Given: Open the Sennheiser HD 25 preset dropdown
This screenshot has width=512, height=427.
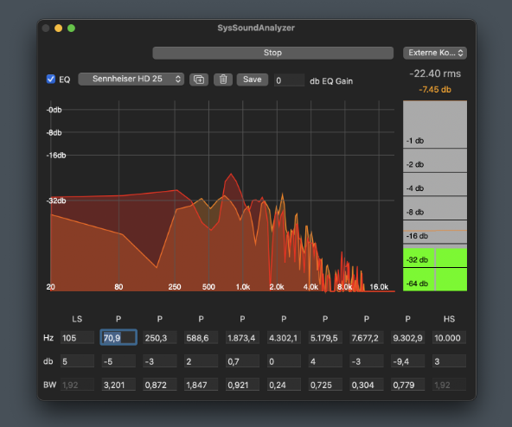Looking at the screenshot, I should 131,79.
